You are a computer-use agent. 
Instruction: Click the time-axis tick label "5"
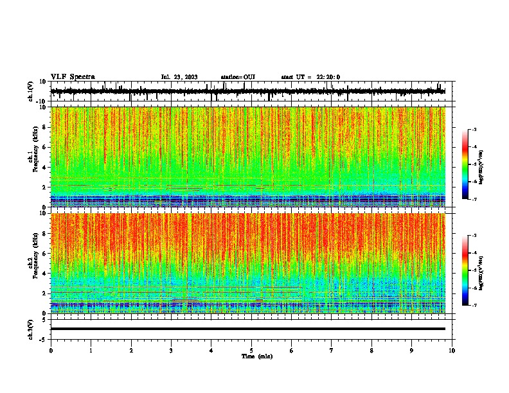click(x=251, y=351)
